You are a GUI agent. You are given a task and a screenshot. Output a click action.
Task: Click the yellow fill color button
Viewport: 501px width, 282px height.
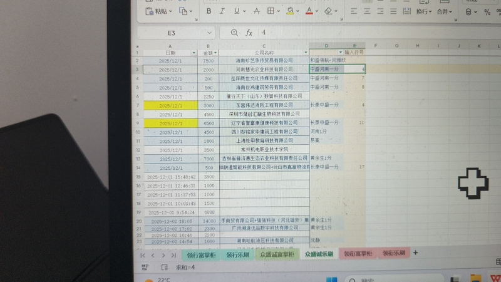[291, 11]
